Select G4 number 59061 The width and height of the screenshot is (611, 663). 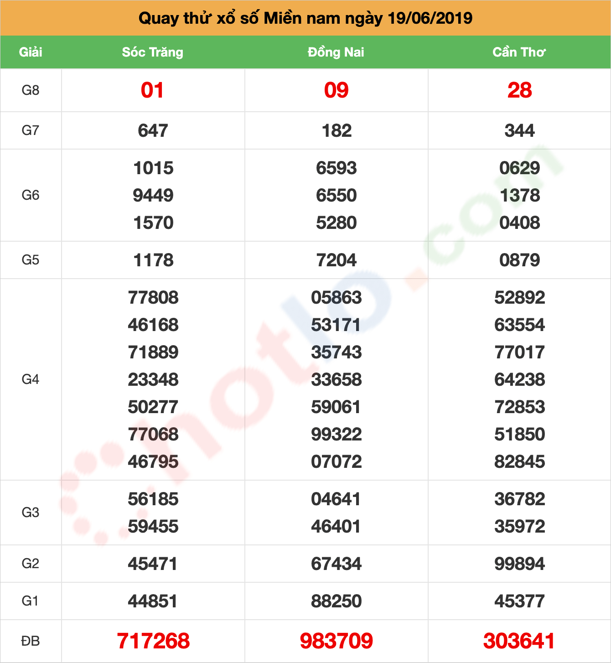pyautogui.click(x=336, y=407)
